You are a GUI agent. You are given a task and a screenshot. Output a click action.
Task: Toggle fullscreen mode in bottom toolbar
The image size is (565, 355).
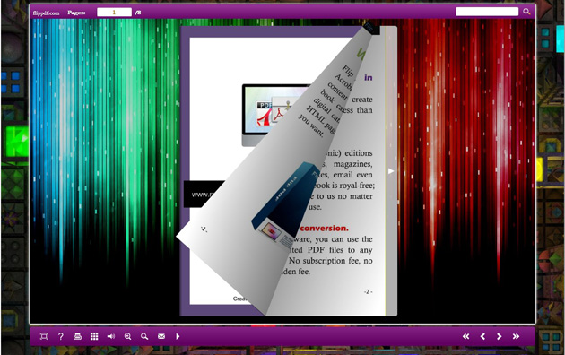tap(44, 336)
